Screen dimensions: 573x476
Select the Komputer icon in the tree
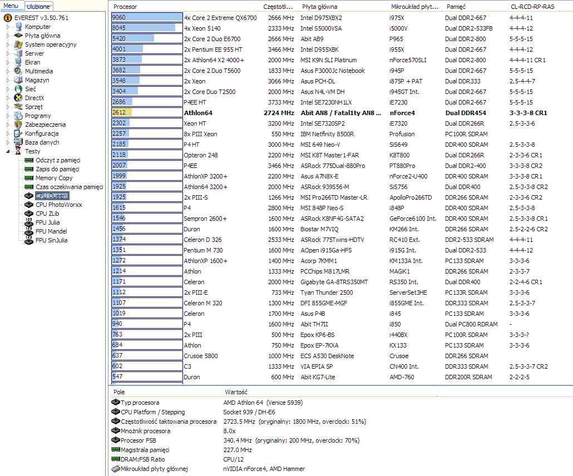(19, 27)
